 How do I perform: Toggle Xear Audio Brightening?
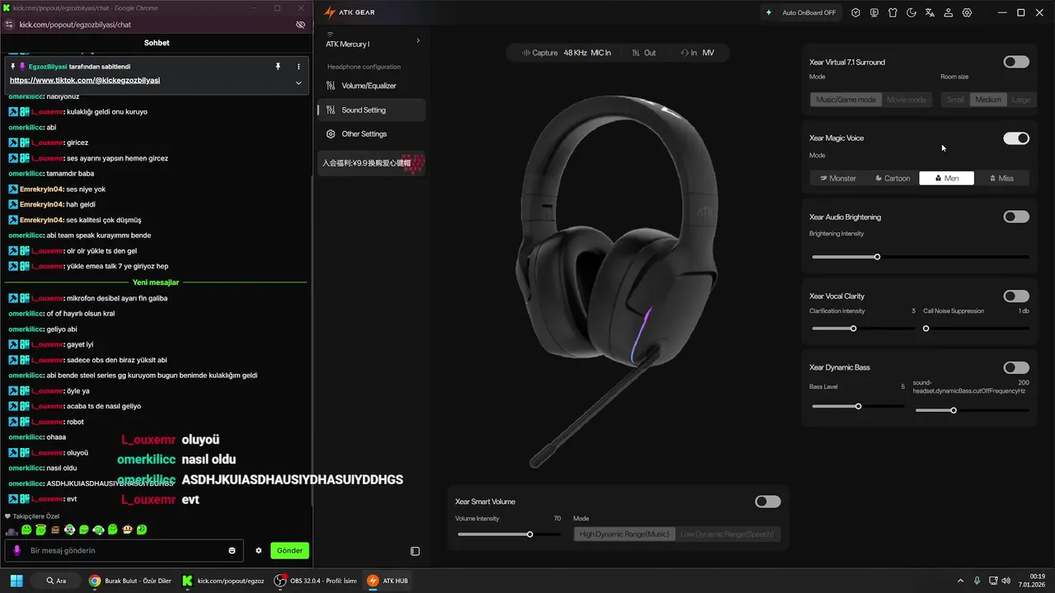(1016, 217)
